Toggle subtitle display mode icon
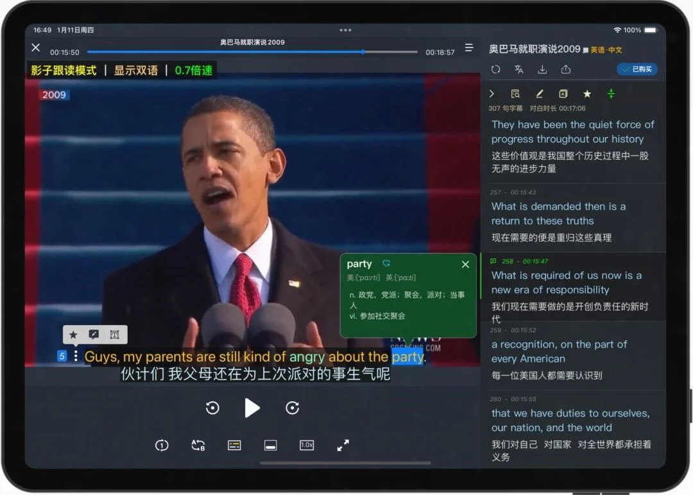 pyautogui.click(x=234, y=445)
